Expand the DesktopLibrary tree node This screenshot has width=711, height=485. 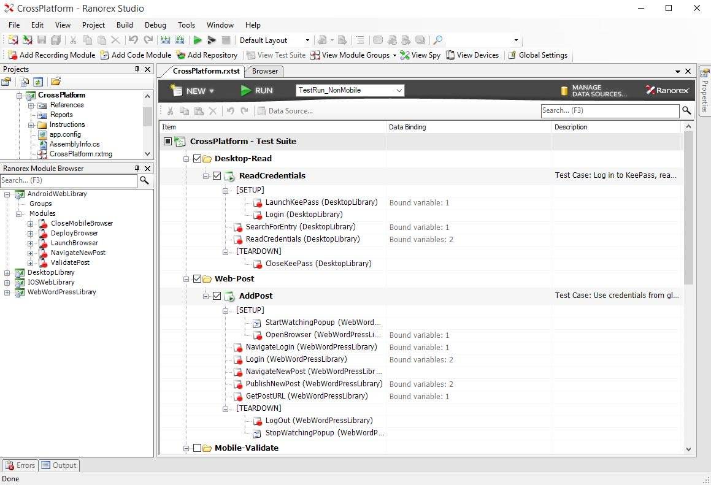tap(7, 273)
